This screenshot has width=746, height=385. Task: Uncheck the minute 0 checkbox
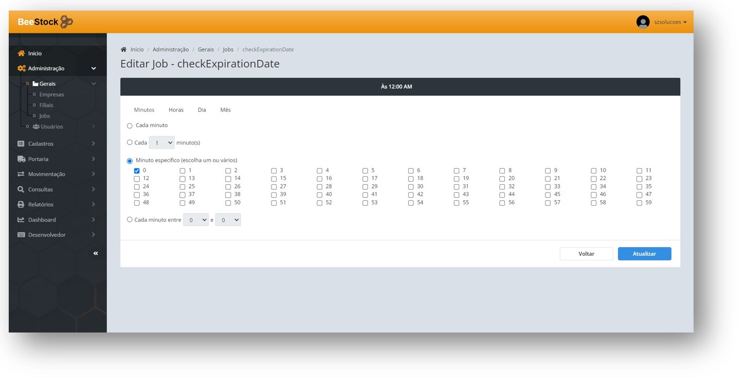137,171
